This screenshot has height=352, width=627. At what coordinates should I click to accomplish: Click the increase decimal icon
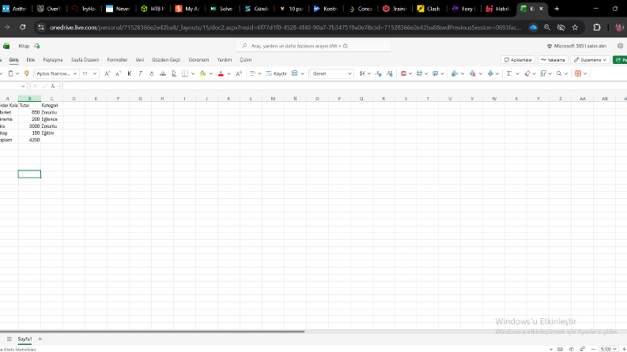point(378,73)
